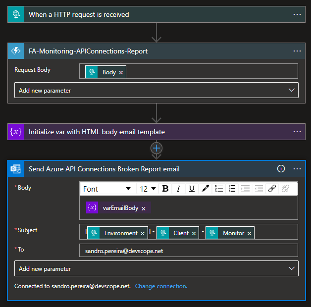The image size is (311, 307).
Task: Open HTTP request trigger ellipsis menu
Action: coord(297,14)
